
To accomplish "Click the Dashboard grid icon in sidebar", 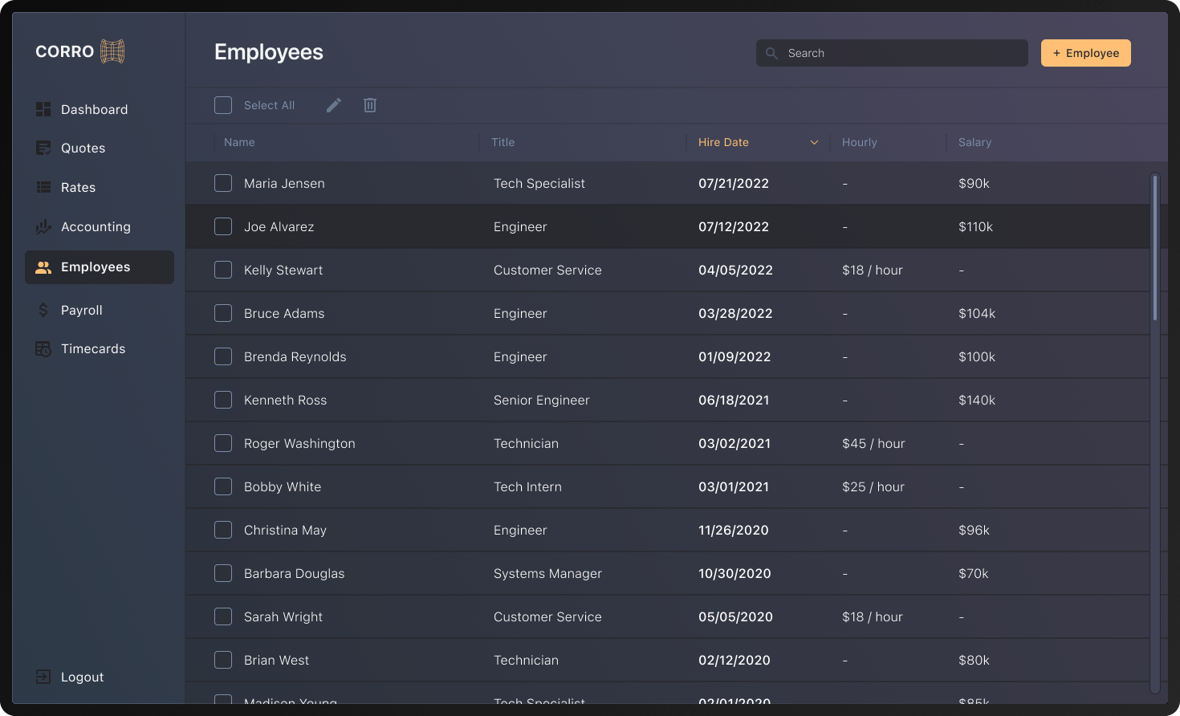I will 43,109.
